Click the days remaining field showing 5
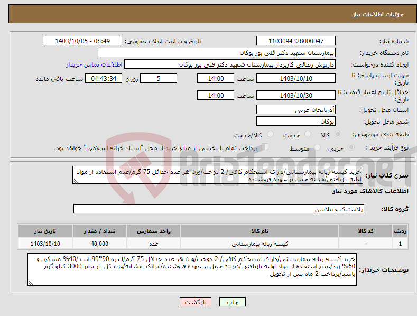The height and width of the screenshot is (316, 417). pos(159,78)
